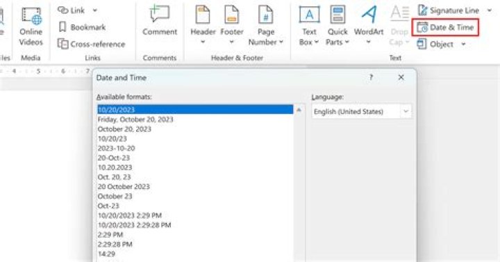Add a Bookmark
This screenshot has height=262, width=500.
[x=82, y=27]
